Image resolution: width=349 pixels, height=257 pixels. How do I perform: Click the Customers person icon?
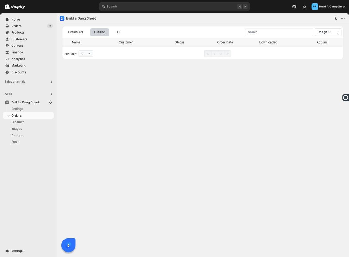tap(7, 39)
